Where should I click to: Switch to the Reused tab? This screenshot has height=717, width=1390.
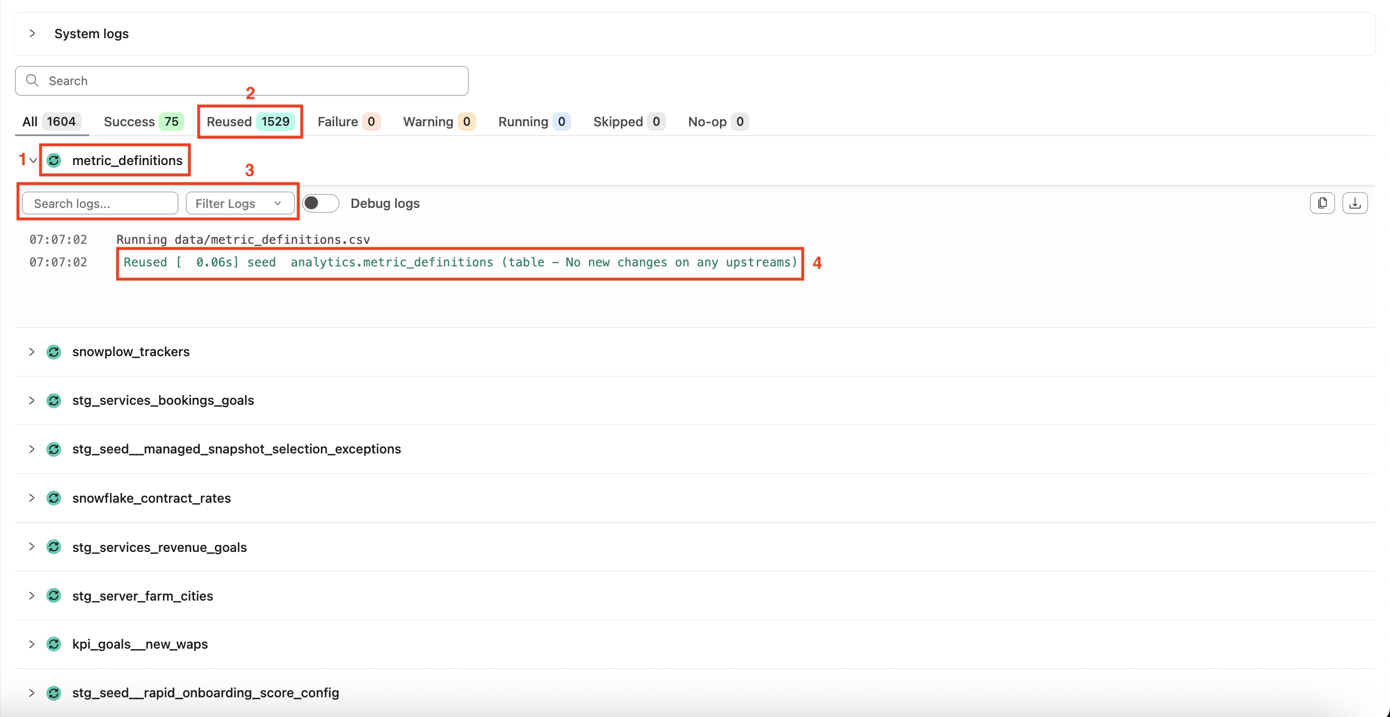pos(250,122)
